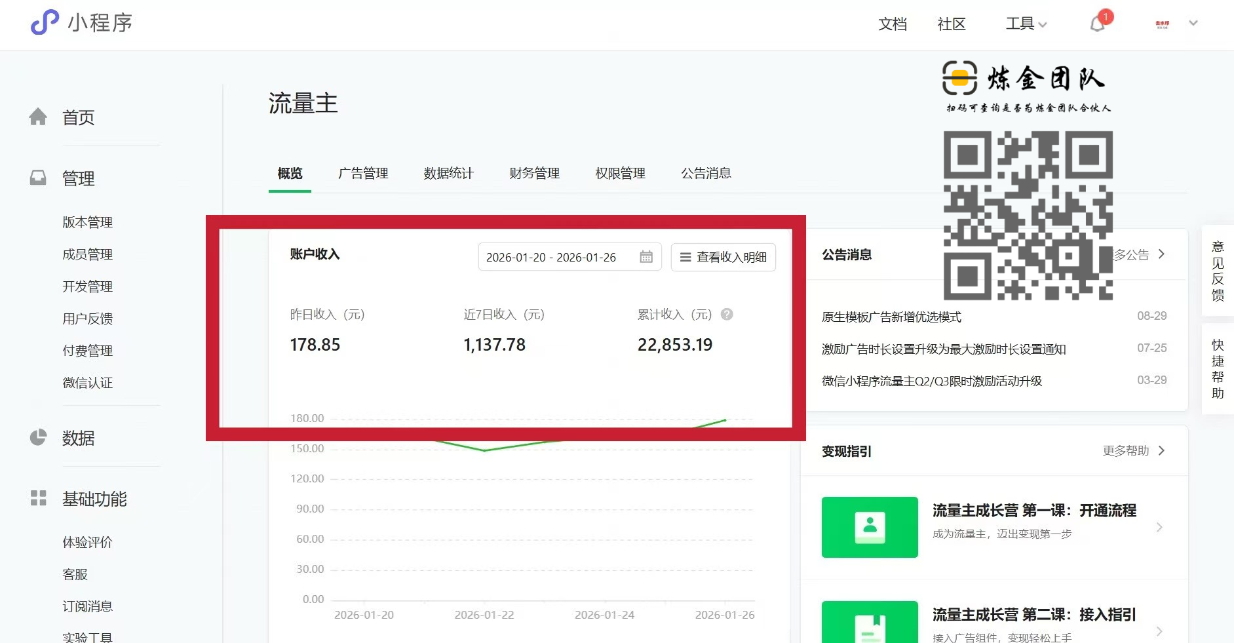Open the 数据 pie chart icon
1234x643 pixels.
point(39,436)
